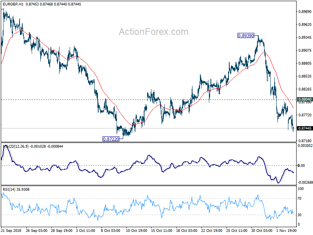Click the 0.89620 price axis value
The image size is (313, 235).
point(305,24)
